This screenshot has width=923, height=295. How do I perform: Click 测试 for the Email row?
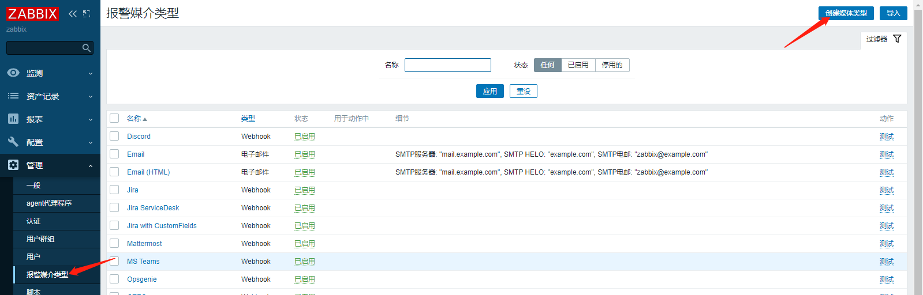(887, 154)
